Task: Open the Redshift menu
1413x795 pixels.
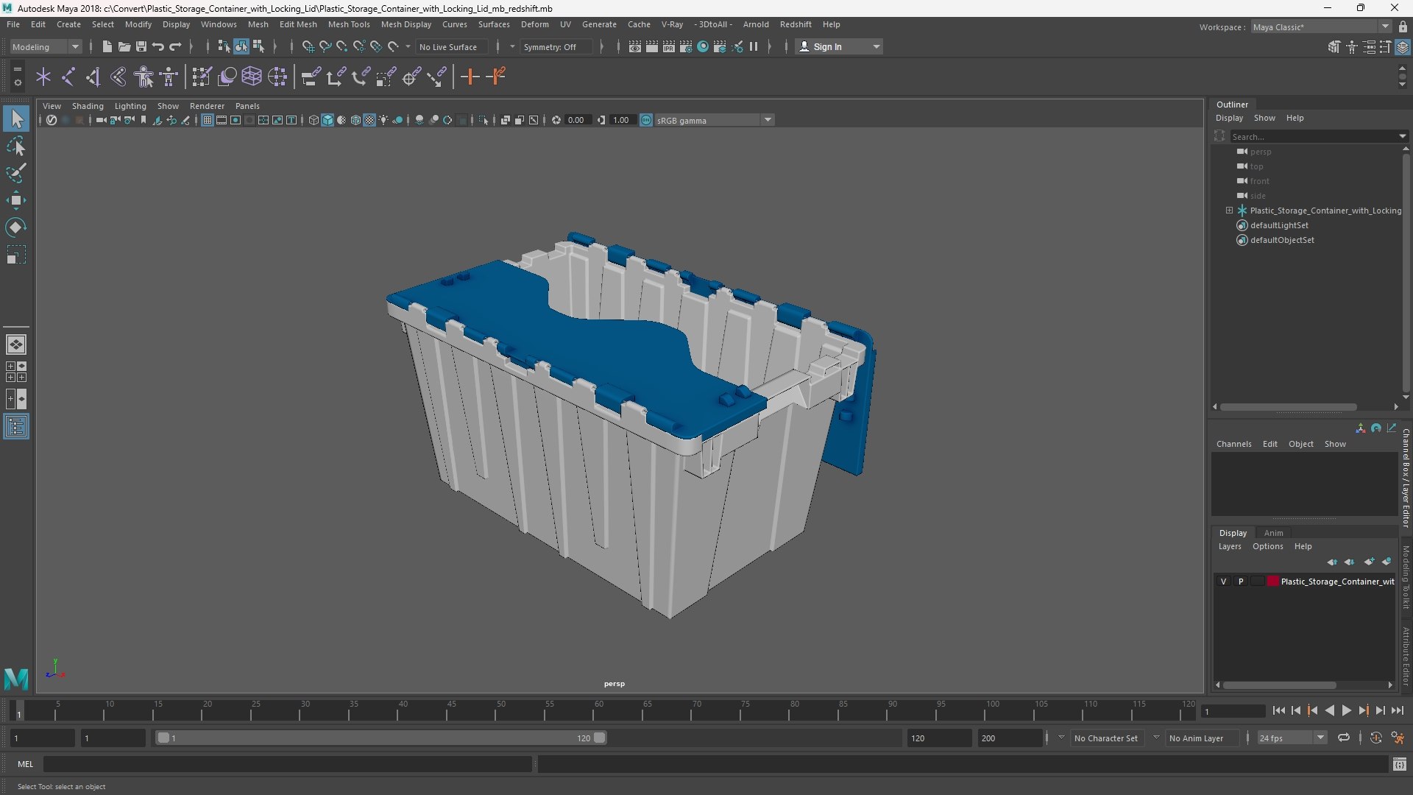Action: point(795,24)
